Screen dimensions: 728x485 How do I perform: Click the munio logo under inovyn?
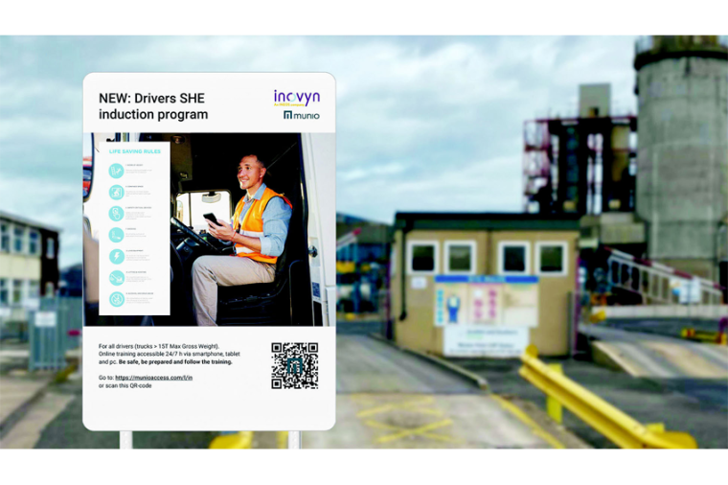(x=302, y=115)
